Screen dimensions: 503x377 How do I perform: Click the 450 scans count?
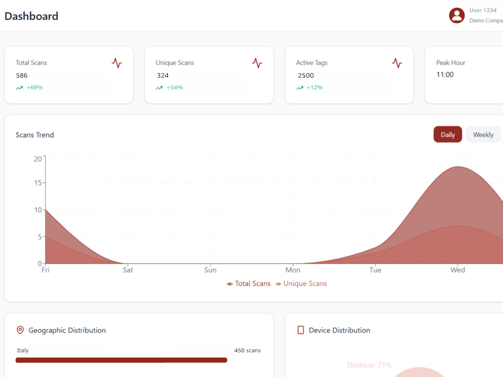(248, 350)
